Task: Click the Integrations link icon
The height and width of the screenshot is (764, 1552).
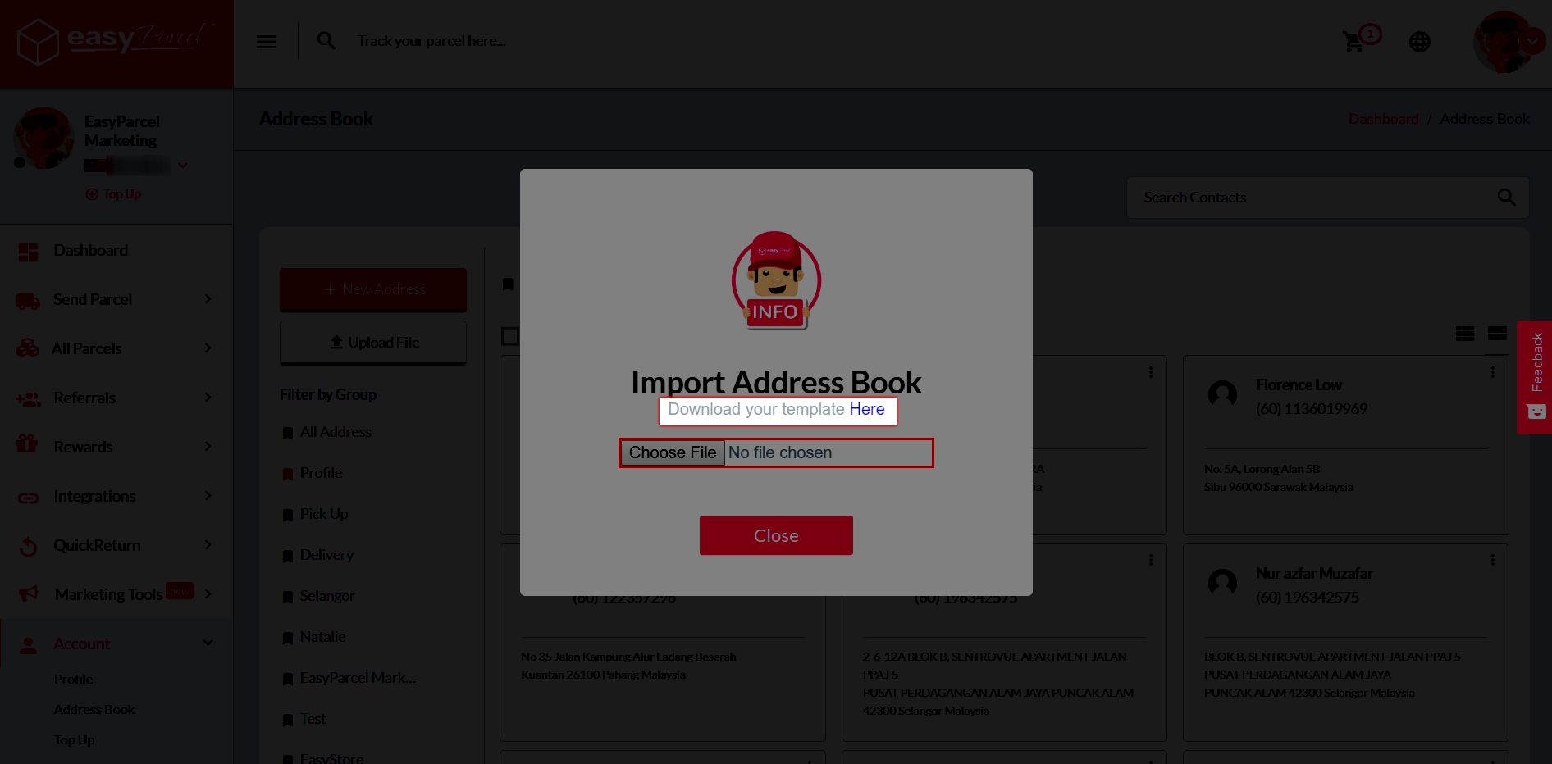Action: [28, 498]
